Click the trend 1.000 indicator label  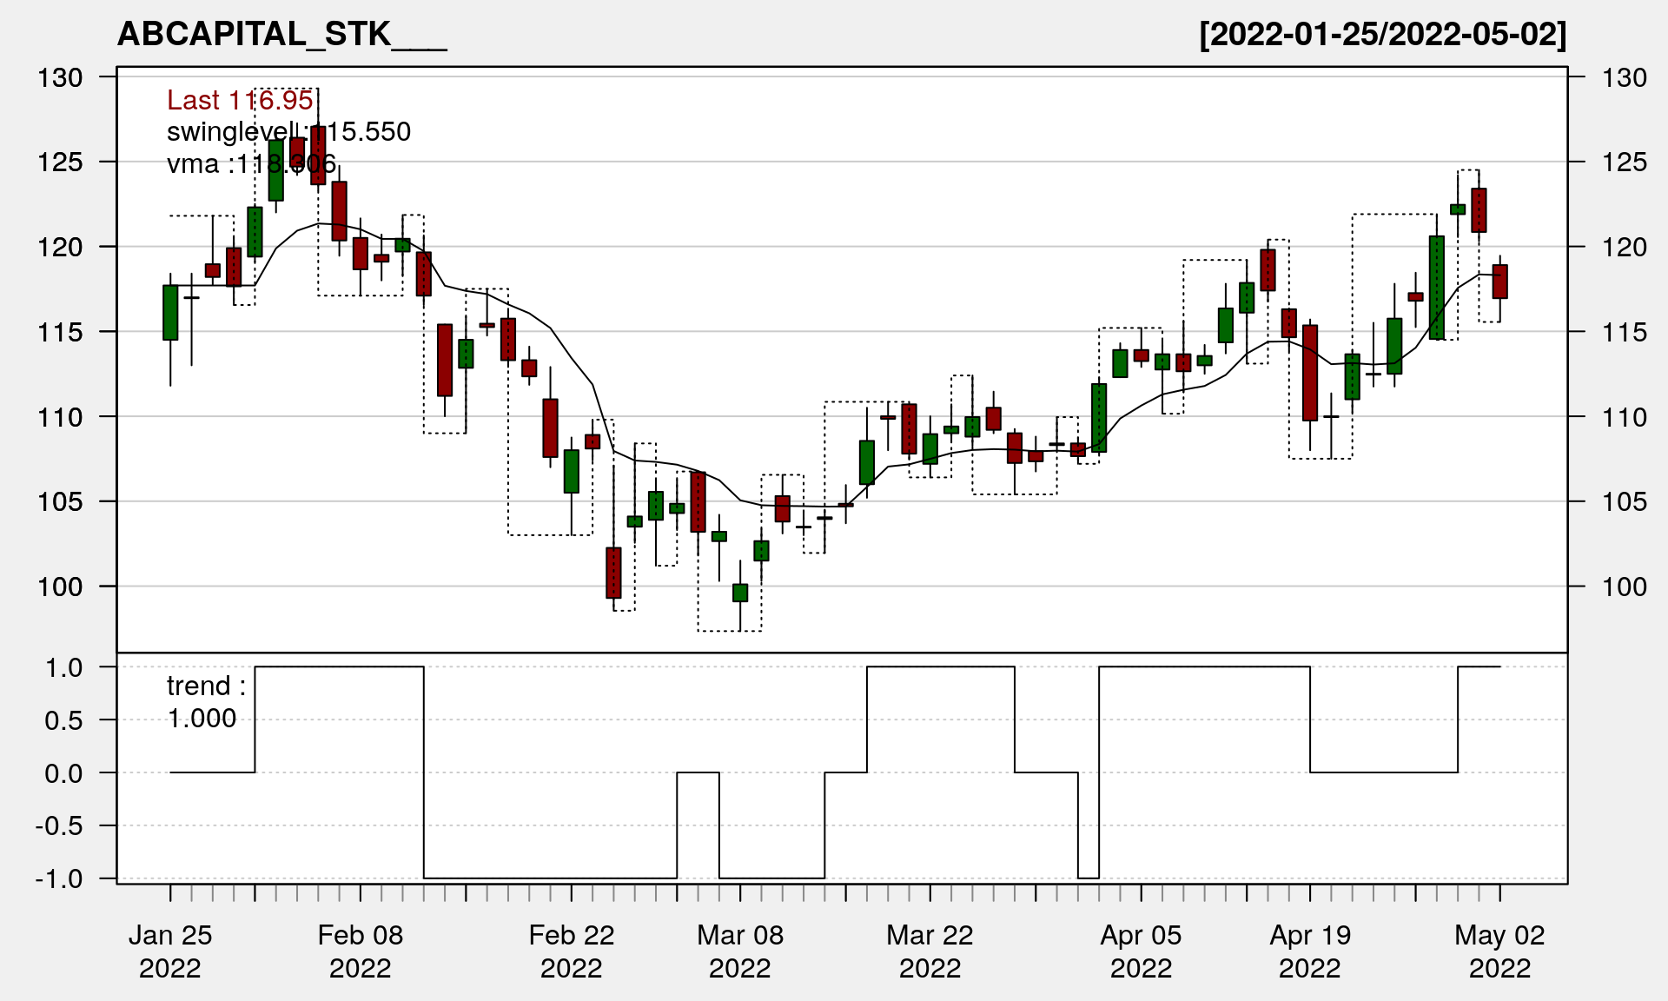pyautogui.click(x=206, y=702)
